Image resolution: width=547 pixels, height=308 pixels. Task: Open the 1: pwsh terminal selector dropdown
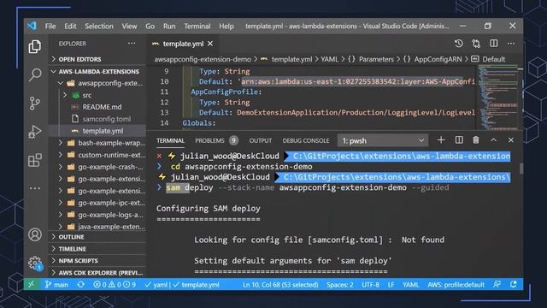click(x=383, y=140)
